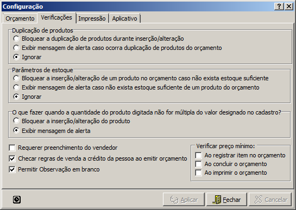296x210 pixels.
Task: Enable Ao concluir o orçamento checkbox
Action: 199,164
